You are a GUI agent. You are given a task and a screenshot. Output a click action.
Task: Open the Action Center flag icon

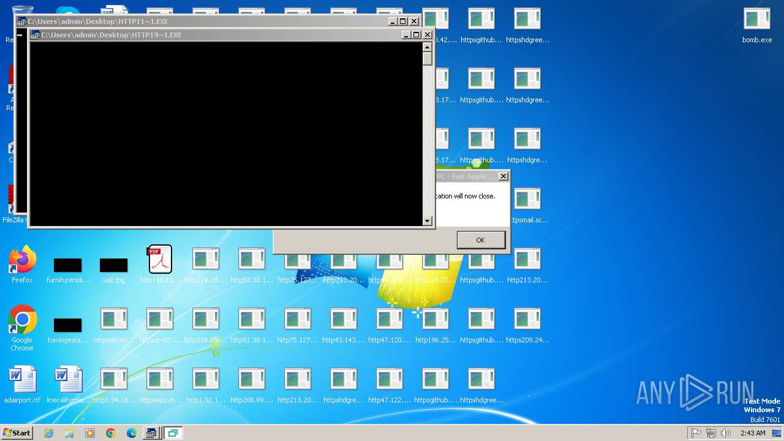tap(696, 433)
